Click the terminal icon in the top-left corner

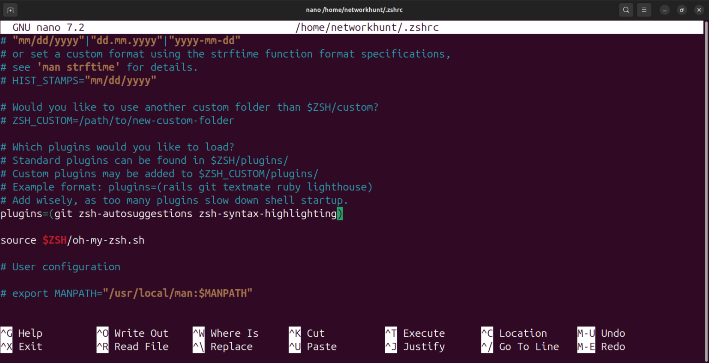[x=10, y=9]
